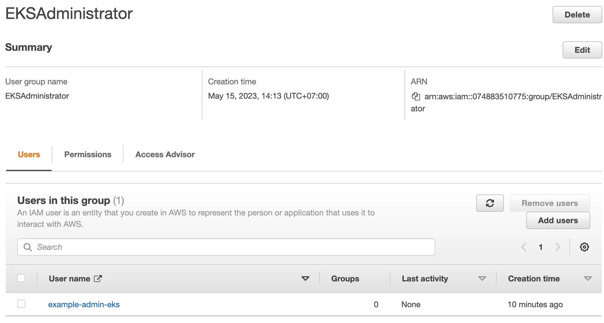Viewport: 604px width, 323px height.
Task: Sort by Creation time arrow
Action: (588, 279)
